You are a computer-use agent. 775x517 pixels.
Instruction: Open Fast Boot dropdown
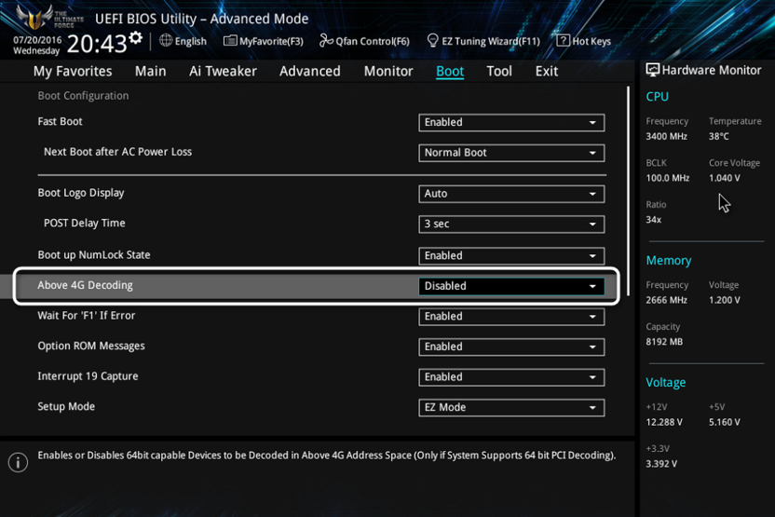click(x=511, y=123)
